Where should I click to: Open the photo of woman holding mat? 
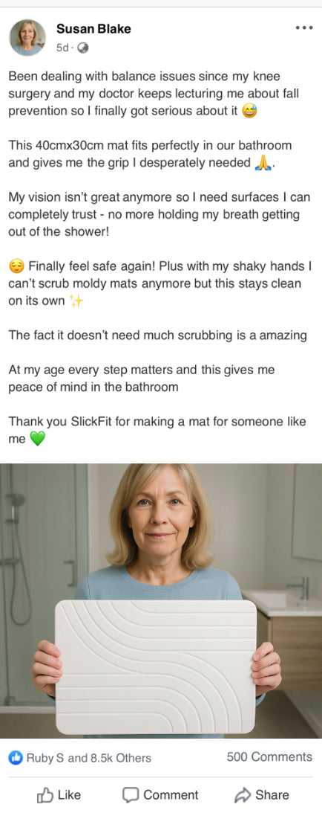(161, 600)
